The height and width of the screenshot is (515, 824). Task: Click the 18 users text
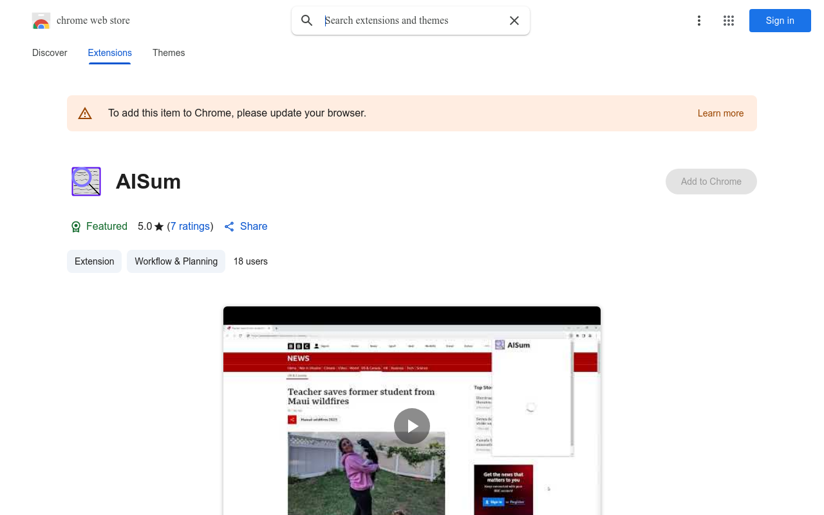click(x=250, y=261)
